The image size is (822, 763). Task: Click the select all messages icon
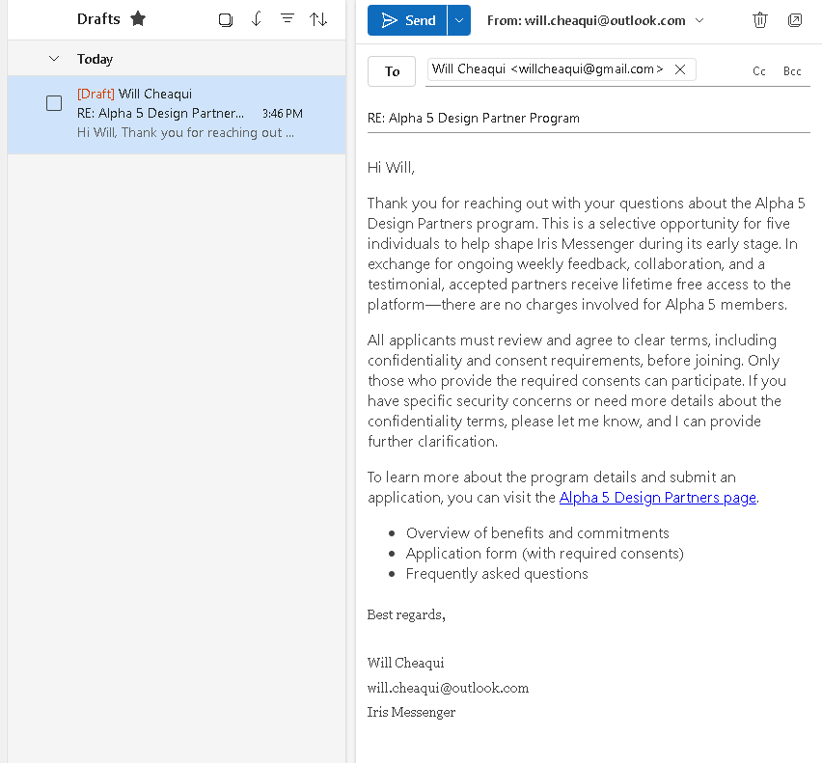click(226, 19)
